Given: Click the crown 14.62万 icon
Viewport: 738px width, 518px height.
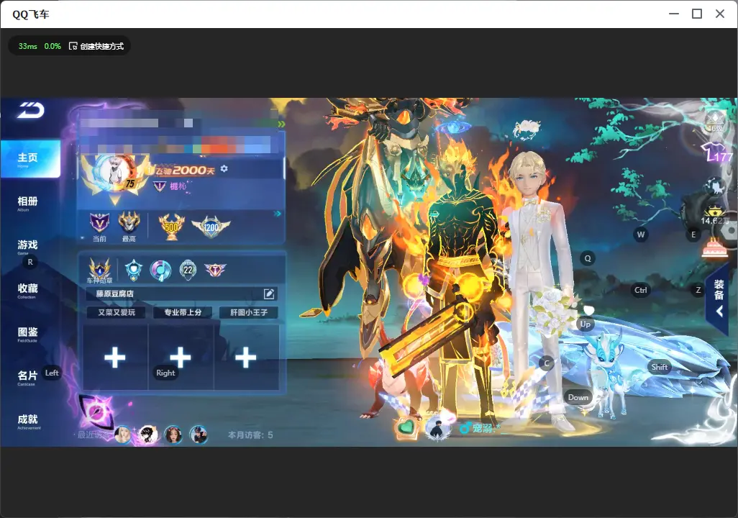Looking at the screenshot, I should (714, 216).
